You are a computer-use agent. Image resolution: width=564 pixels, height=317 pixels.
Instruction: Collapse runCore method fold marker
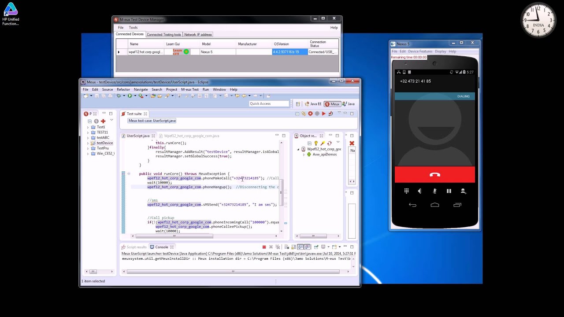click(x=129, y=174)
